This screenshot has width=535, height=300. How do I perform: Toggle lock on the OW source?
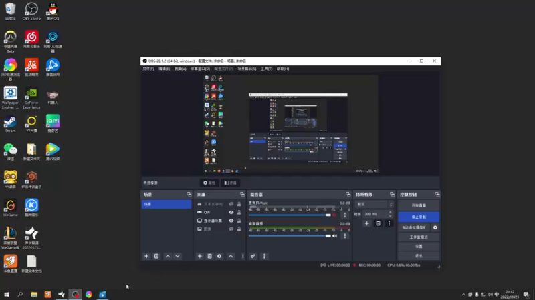[239, 212]
